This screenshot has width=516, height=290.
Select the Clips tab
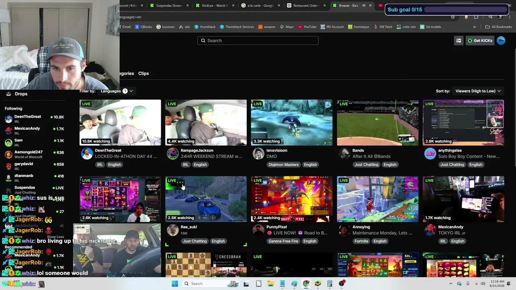tap(144, 74)
